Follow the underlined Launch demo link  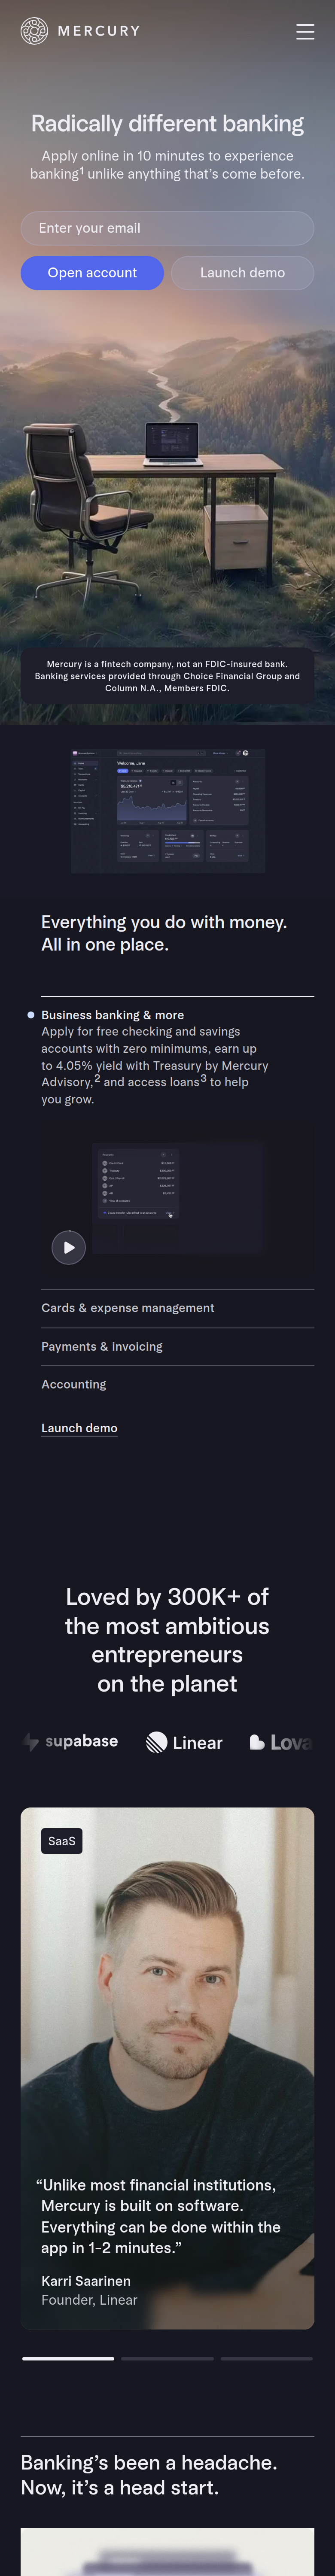[x=79, y=1428]
